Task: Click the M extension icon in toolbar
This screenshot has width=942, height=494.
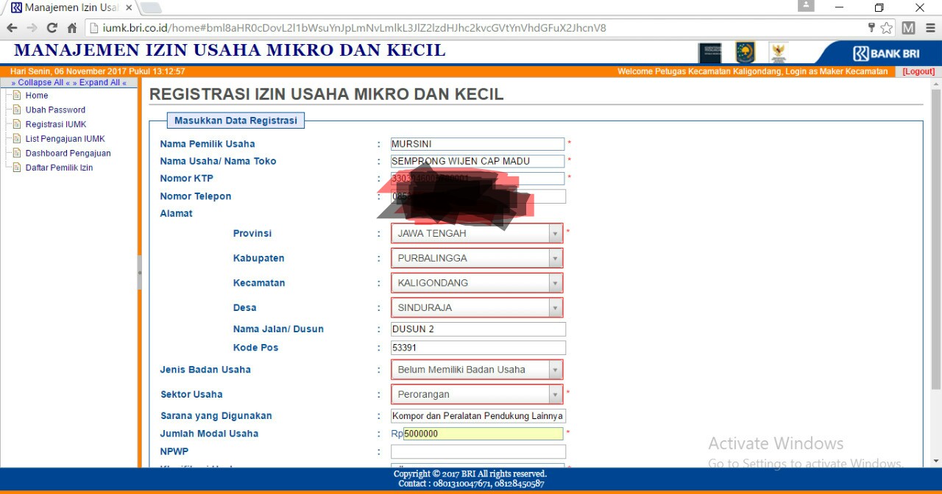Action: click(908, 28)
